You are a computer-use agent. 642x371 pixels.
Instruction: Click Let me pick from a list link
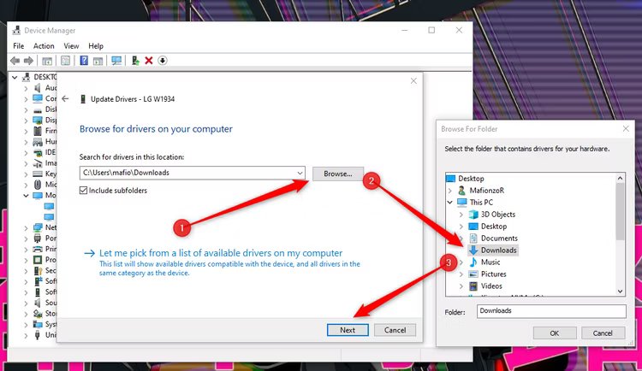tap(221, 253)
